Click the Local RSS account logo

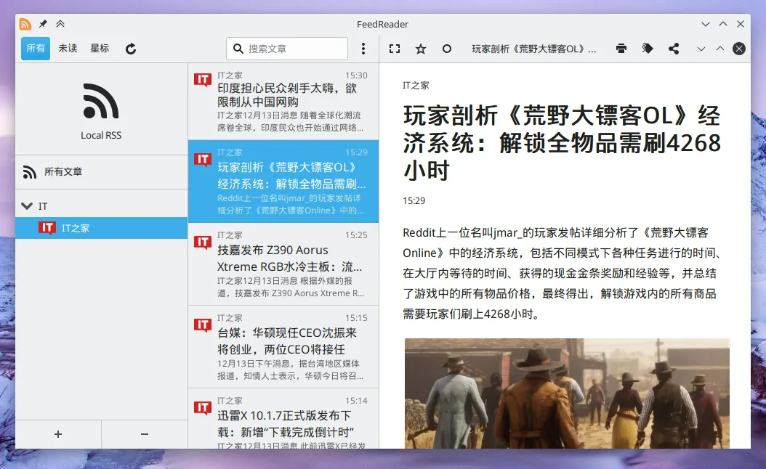click(100, 101)
